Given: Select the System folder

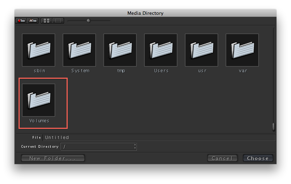Looking at the screenshot, I should [79, 50].
